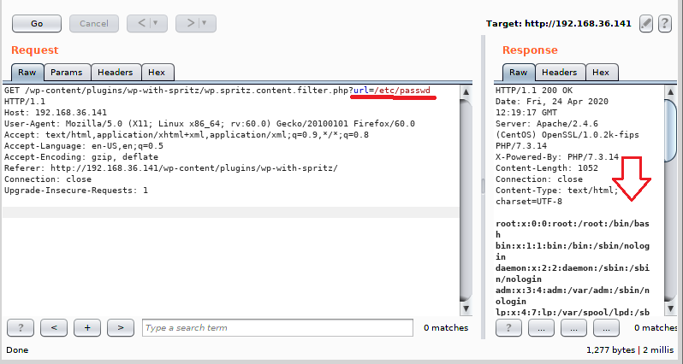Click the Content-Length: 1052 response line

[547, 167]
